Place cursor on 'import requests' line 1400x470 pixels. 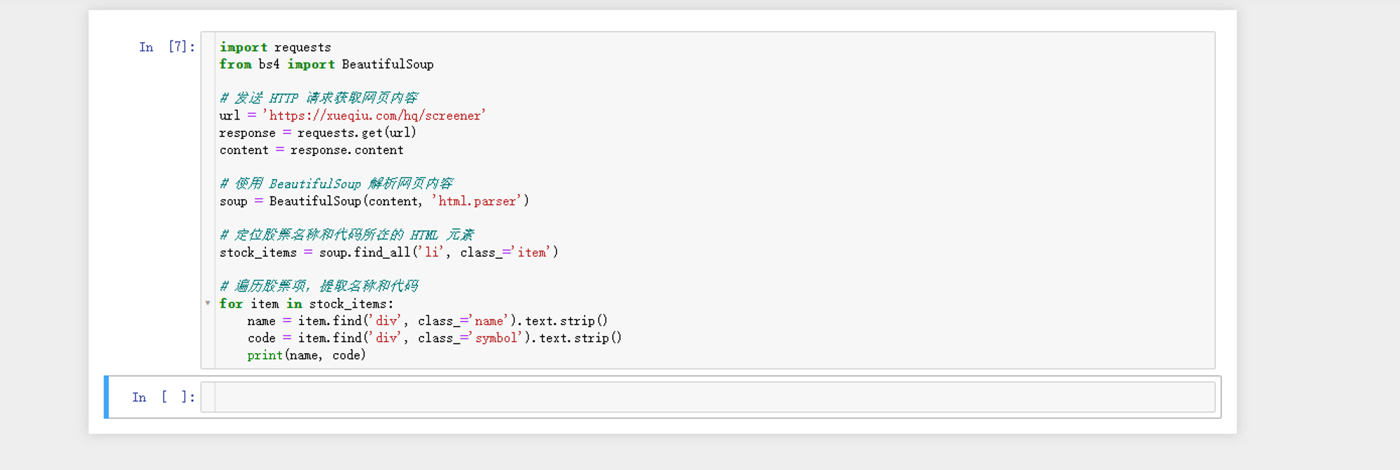pyautogui.click(x=275, y=47)
